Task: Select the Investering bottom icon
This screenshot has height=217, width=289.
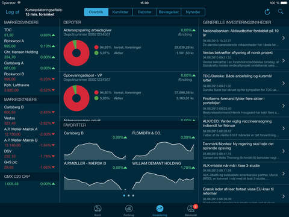Action: click(x=160, y=209)
